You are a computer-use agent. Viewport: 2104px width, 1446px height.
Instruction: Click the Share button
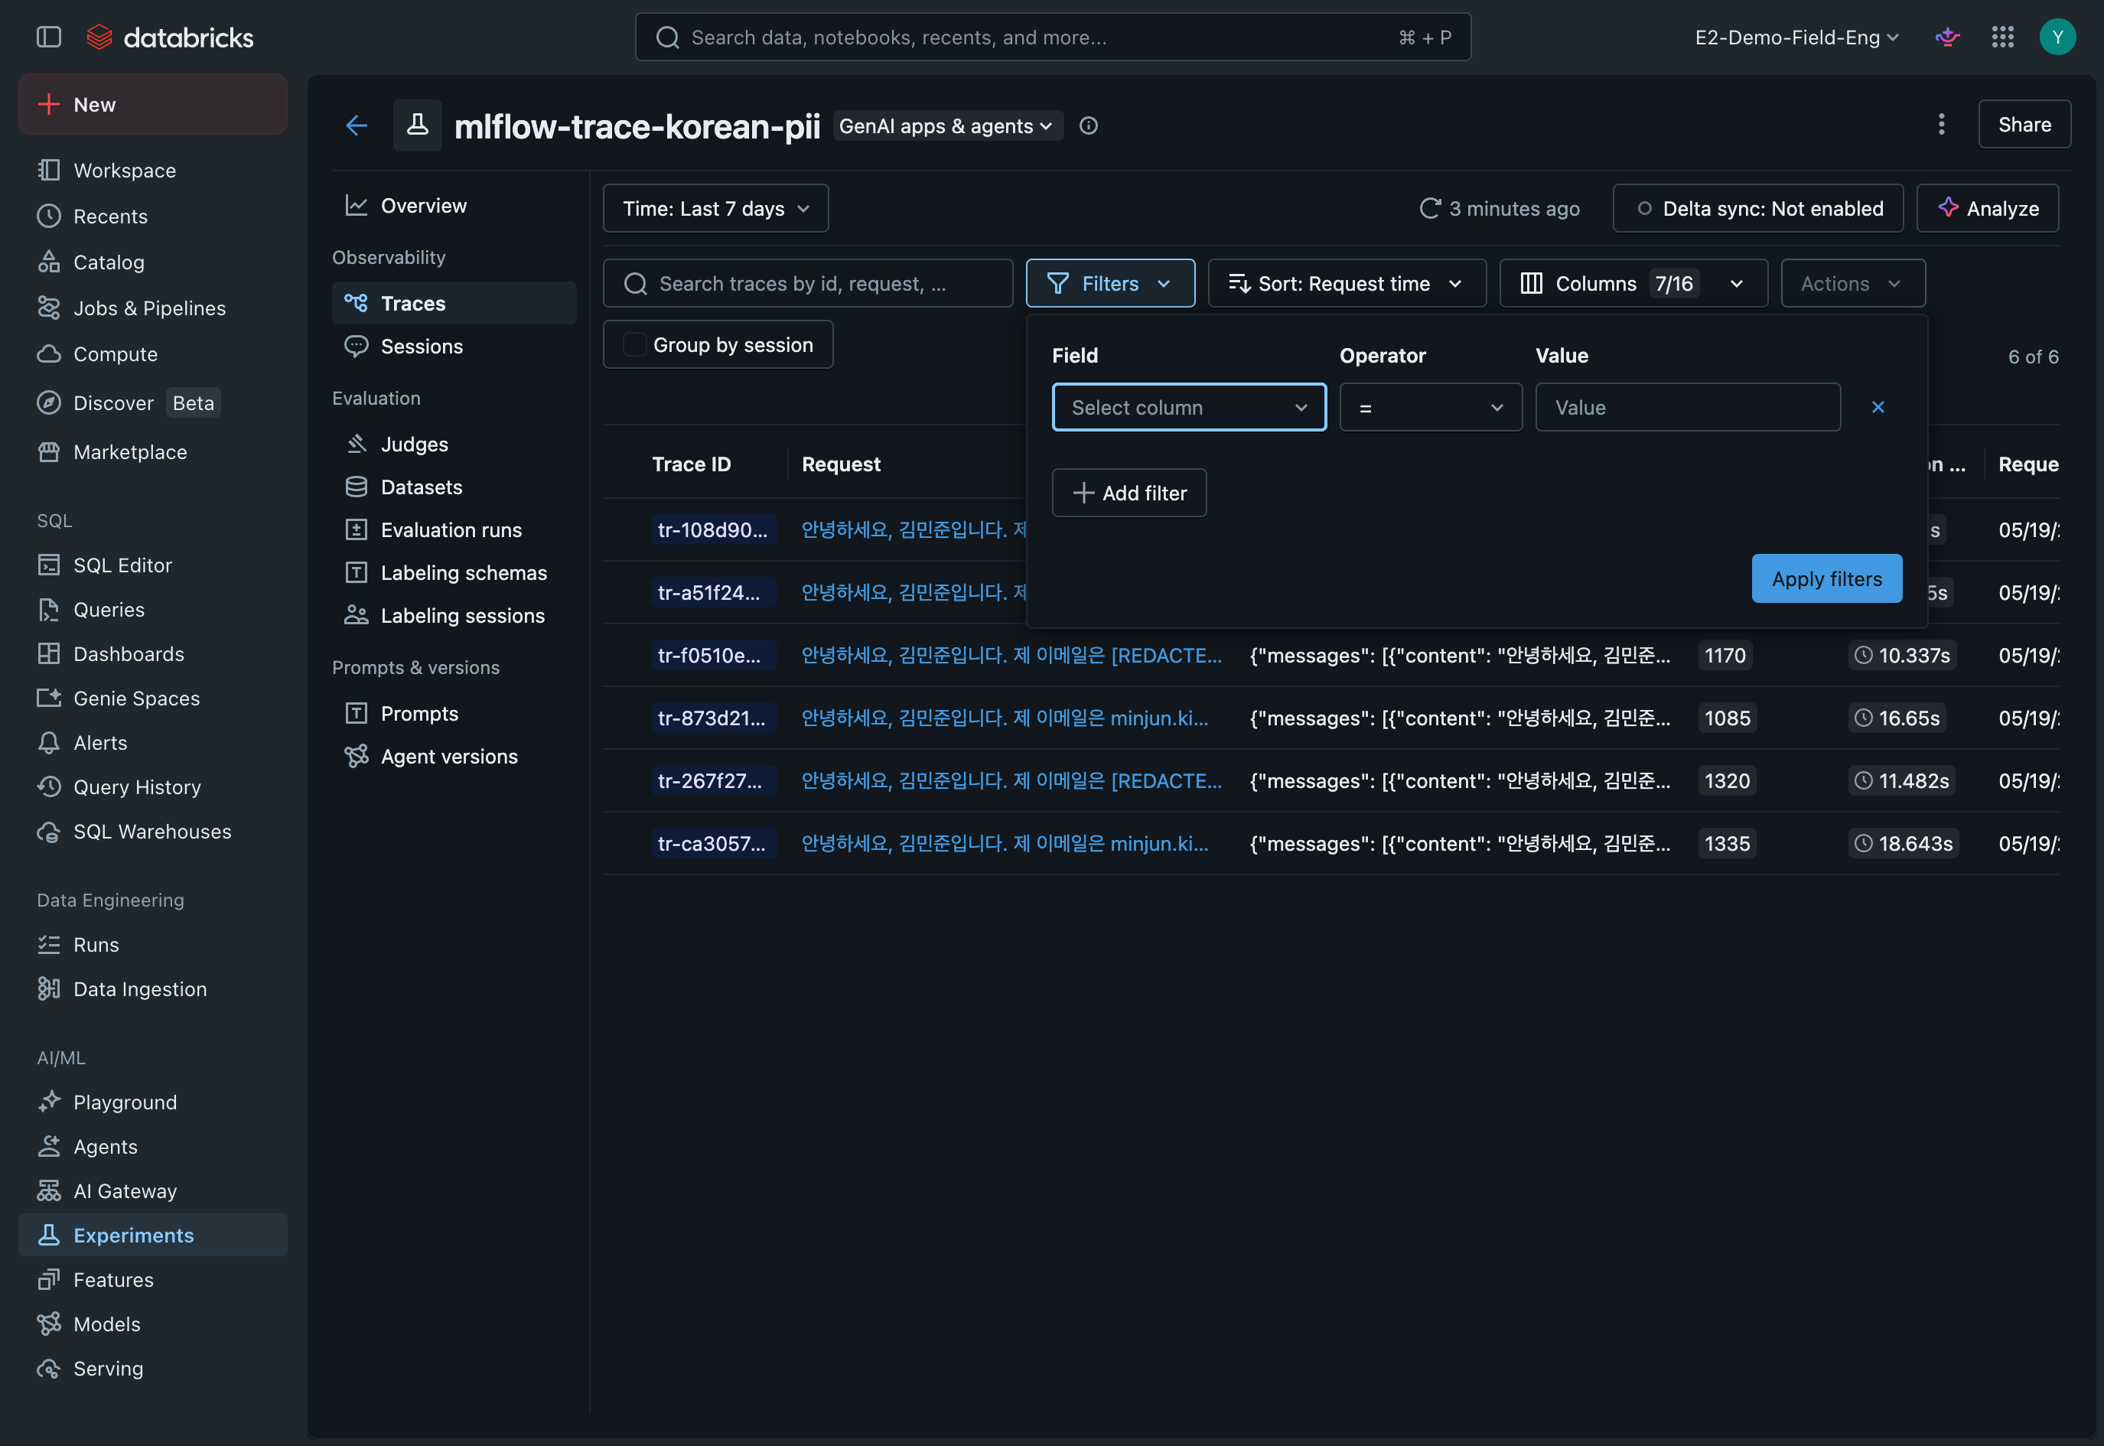pyautogui.click(x=2024, y=124)
